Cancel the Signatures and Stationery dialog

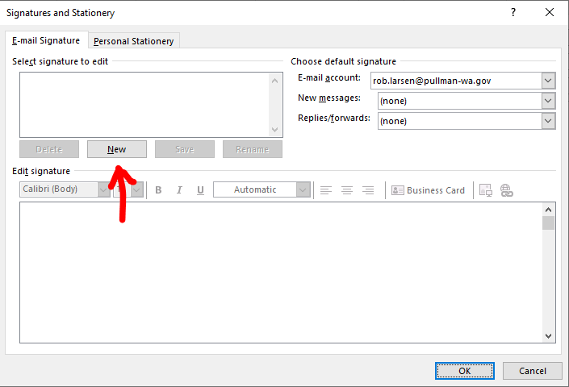pyautogui.click(x=532, y=371)
